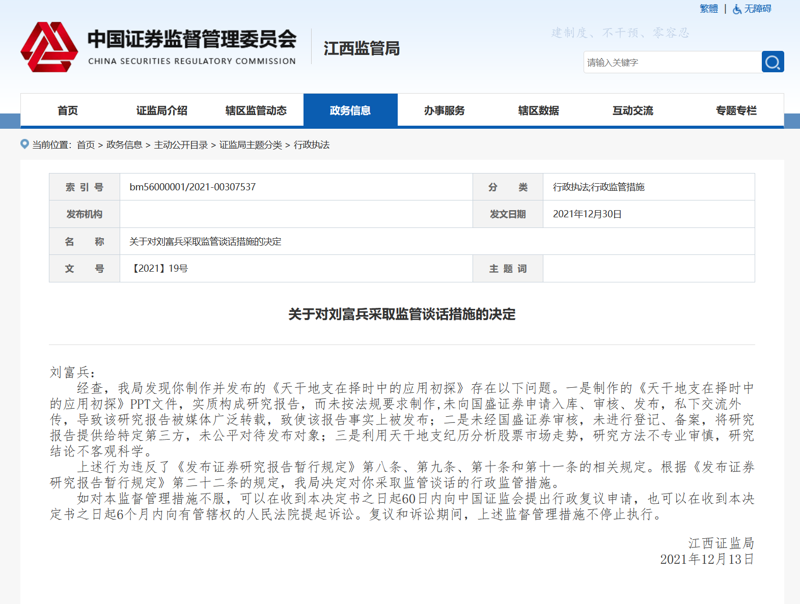Switch to Traditional Chinese via 繁體

[x=709, y=9]
